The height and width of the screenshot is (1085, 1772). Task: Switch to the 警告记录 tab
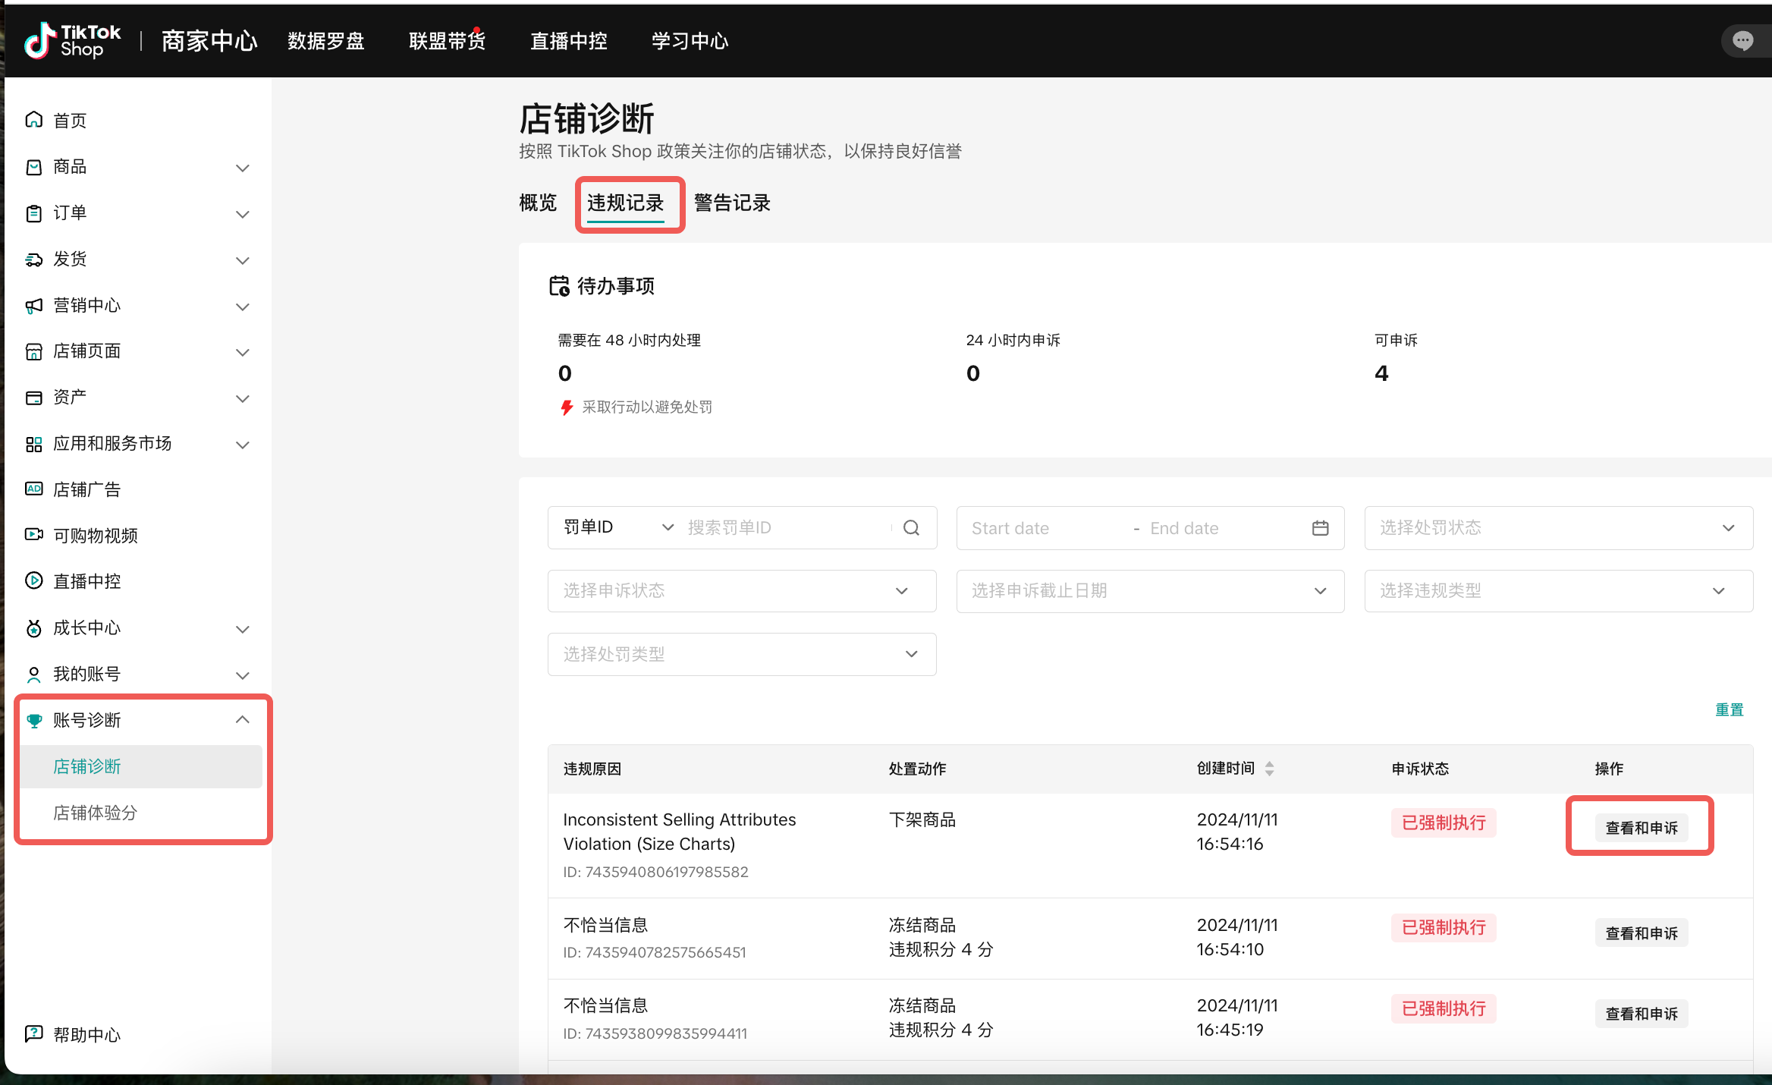coord(731,203)
